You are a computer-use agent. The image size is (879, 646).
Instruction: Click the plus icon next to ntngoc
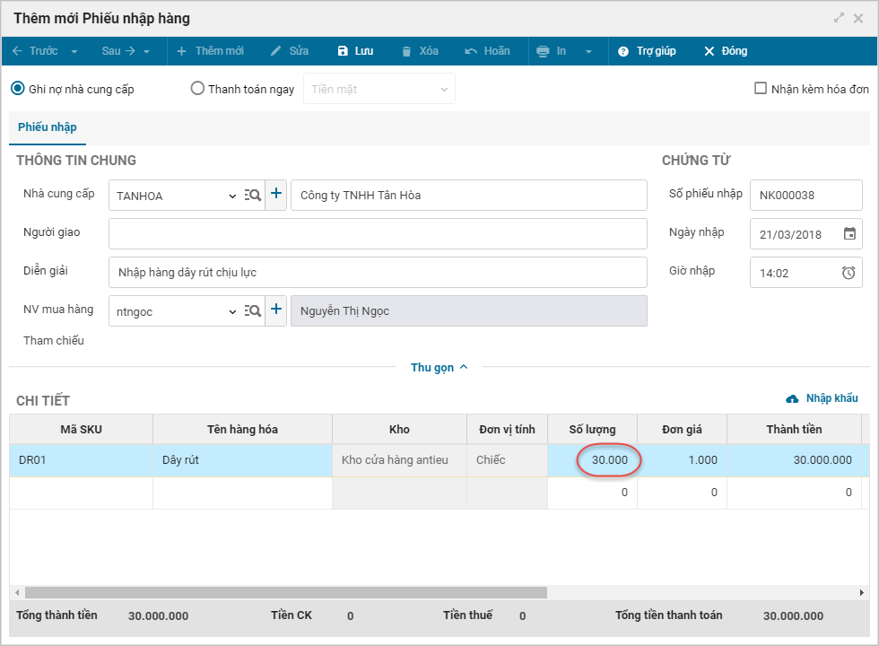276,310
